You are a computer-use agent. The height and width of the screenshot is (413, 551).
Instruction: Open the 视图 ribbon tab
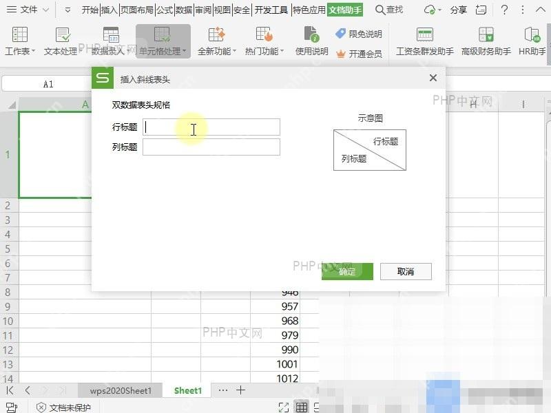pos(222,10)
